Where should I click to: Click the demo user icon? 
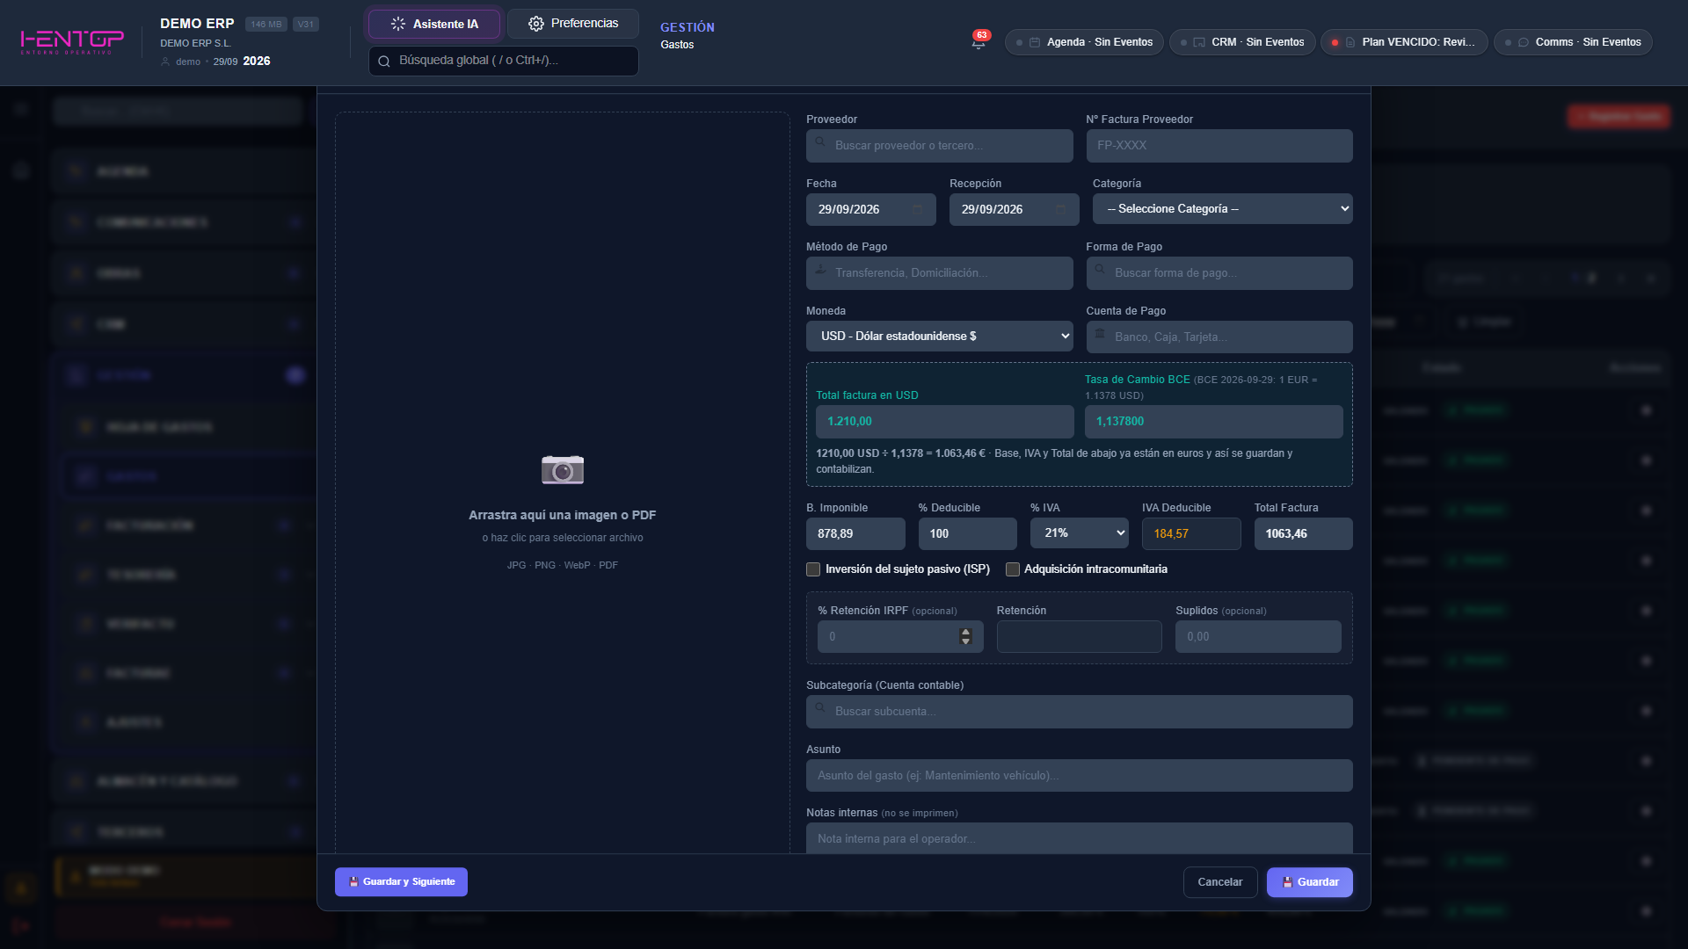(x=165, y=62)
